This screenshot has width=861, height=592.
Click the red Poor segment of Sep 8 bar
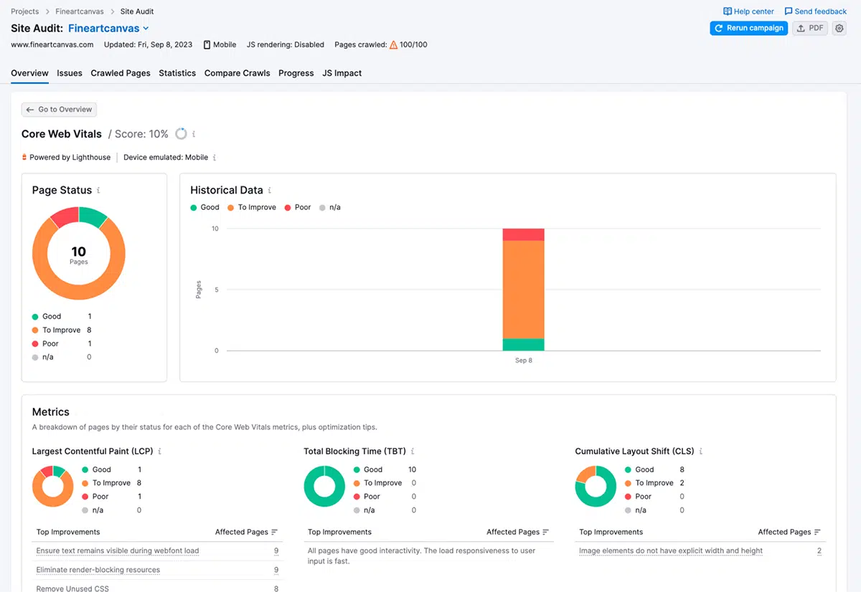click(x=524, y=234)
